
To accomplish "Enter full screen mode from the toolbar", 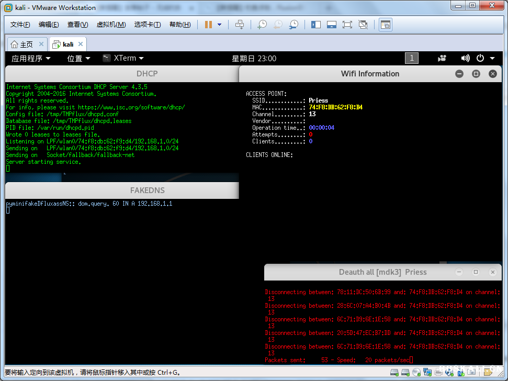I will pyautogui.click(x=347, y=25).
